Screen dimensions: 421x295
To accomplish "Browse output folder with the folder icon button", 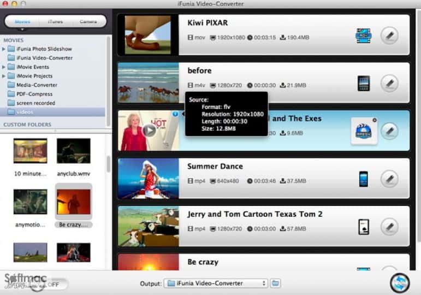I will (x=275, y=283).
